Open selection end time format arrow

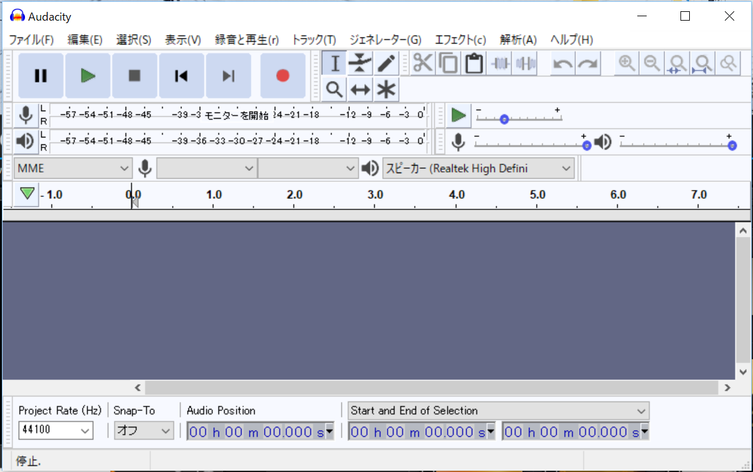click(x=644, y=431)
